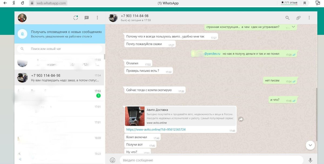Screen dimensions: 324x164
Task: Open the Status circle icon
Action: click(x=76, y=18)
